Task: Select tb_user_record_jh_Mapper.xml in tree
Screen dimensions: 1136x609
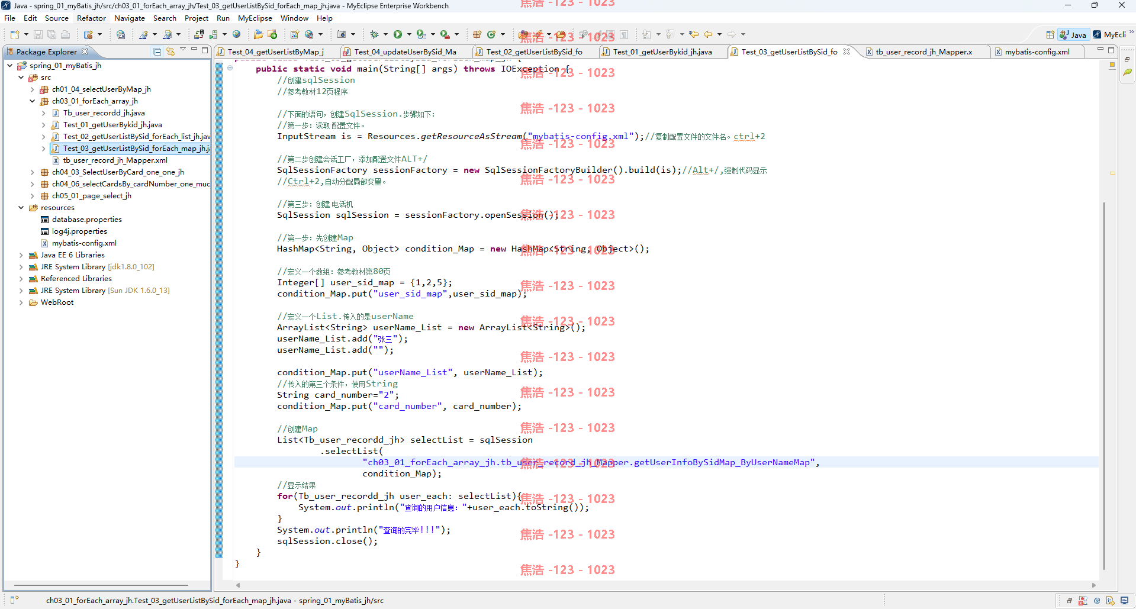Action: (115, 160)
